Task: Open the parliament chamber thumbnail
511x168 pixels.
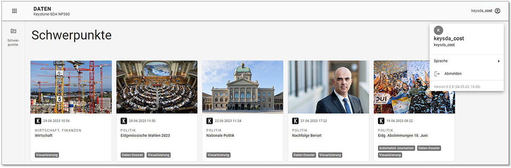Action: (157, 87)
